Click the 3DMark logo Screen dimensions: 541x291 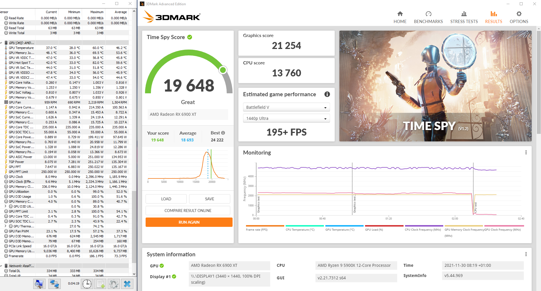[x=172, y=17]
